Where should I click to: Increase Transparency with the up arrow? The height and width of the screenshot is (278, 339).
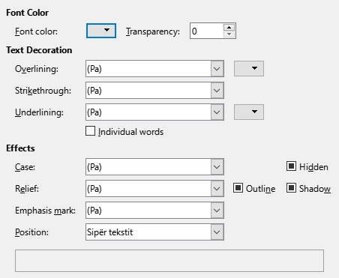point(229,27)
